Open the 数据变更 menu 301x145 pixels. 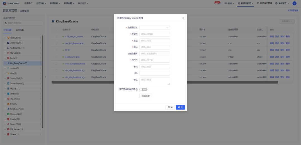click(69, 3)
